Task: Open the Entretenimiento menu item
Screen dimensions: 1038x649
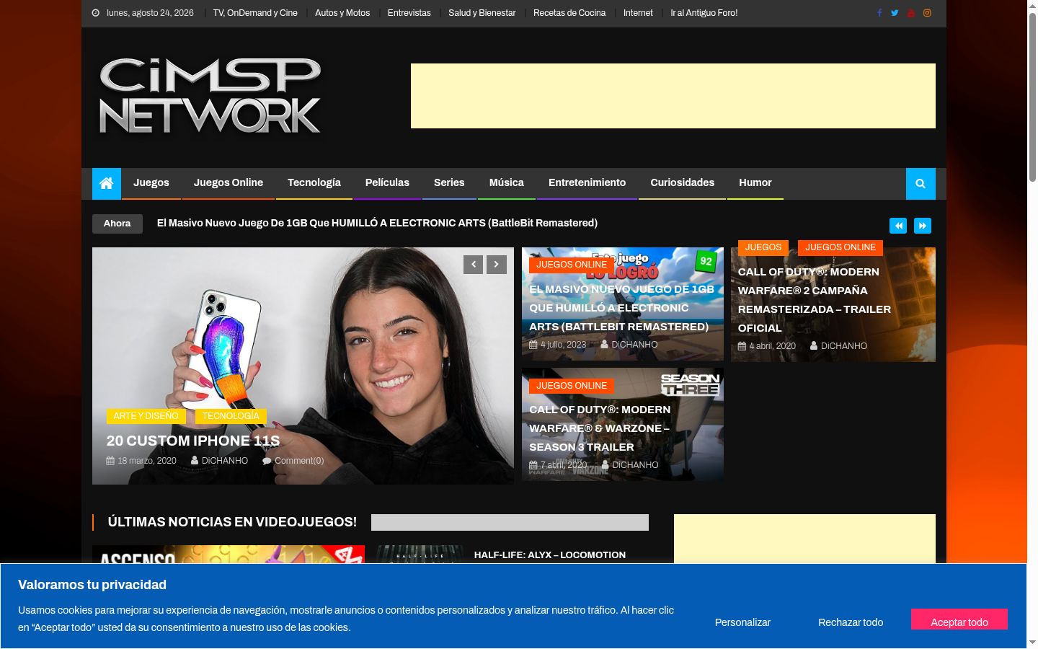Action: click(x=587, y=183)
